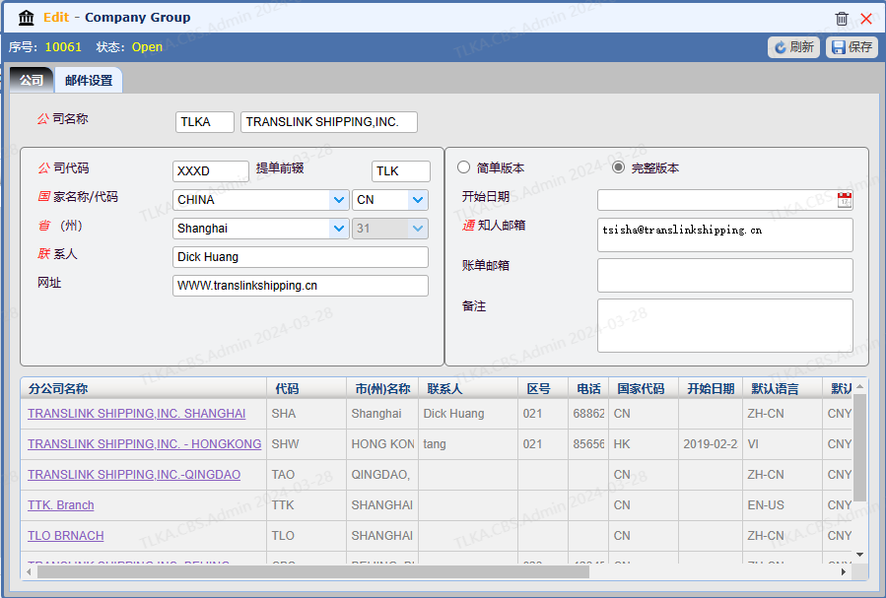
Task: Open the province code 31 dropdown
Action: pos(418,229)
